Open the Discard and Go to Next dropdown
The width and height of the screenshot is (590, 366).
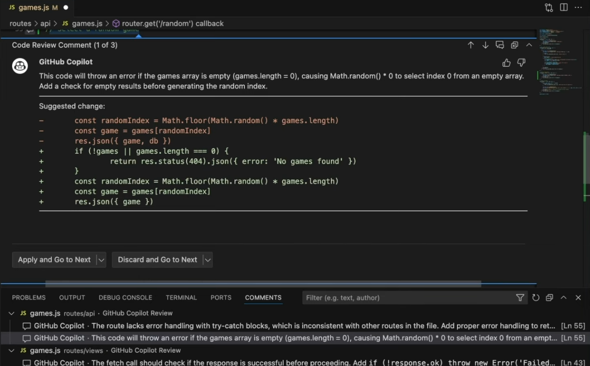tap(207, 259)
